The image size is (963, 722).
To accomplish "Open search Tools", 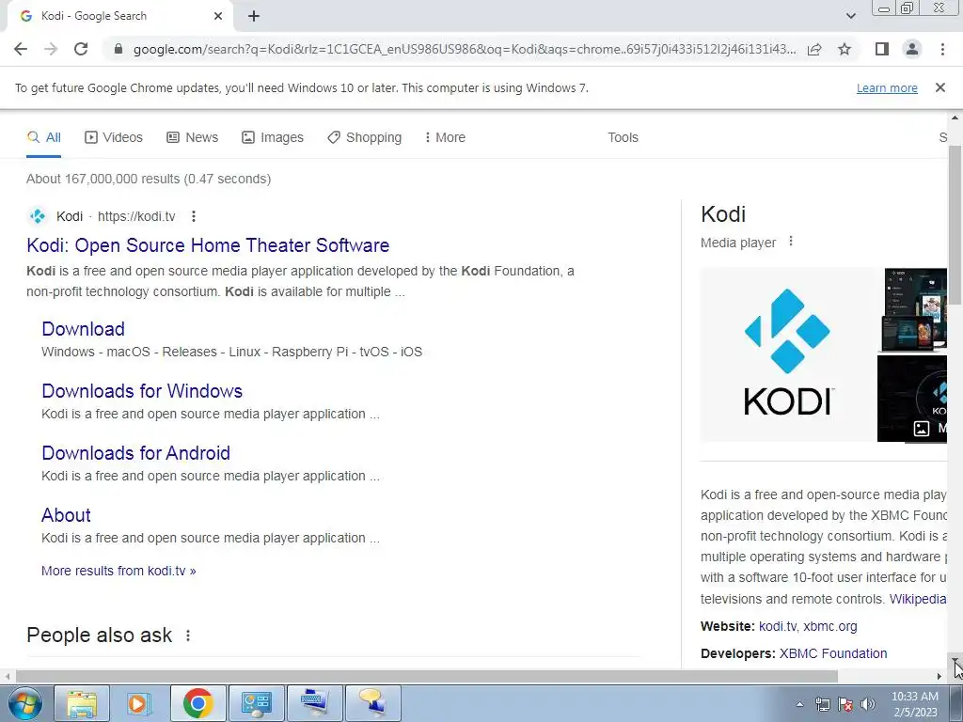I will click(x=623, y=137).
